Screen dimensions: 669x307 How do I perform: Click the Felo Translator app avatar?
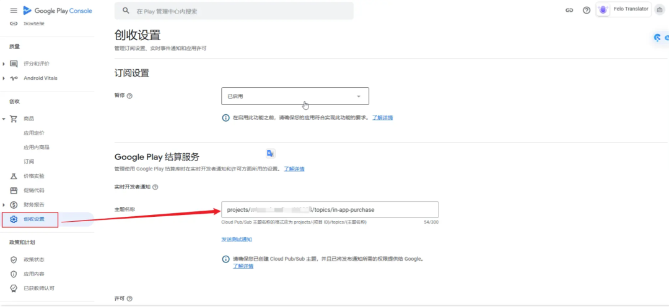[603, 10]
